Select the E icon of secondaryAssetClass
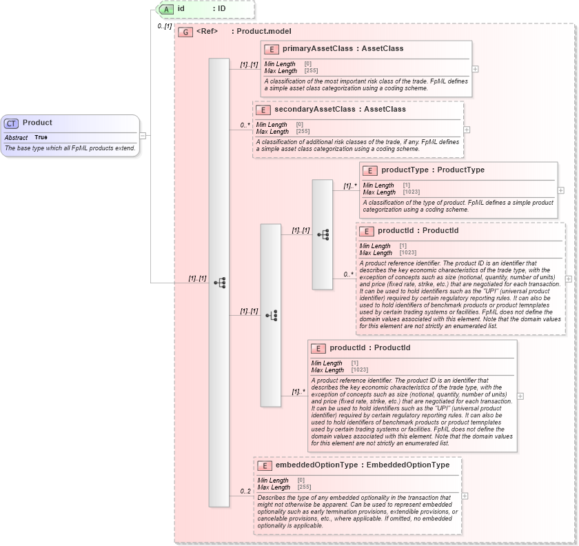Screen dimensions: 579x546 pyautogui.click(x=262, y=109)
